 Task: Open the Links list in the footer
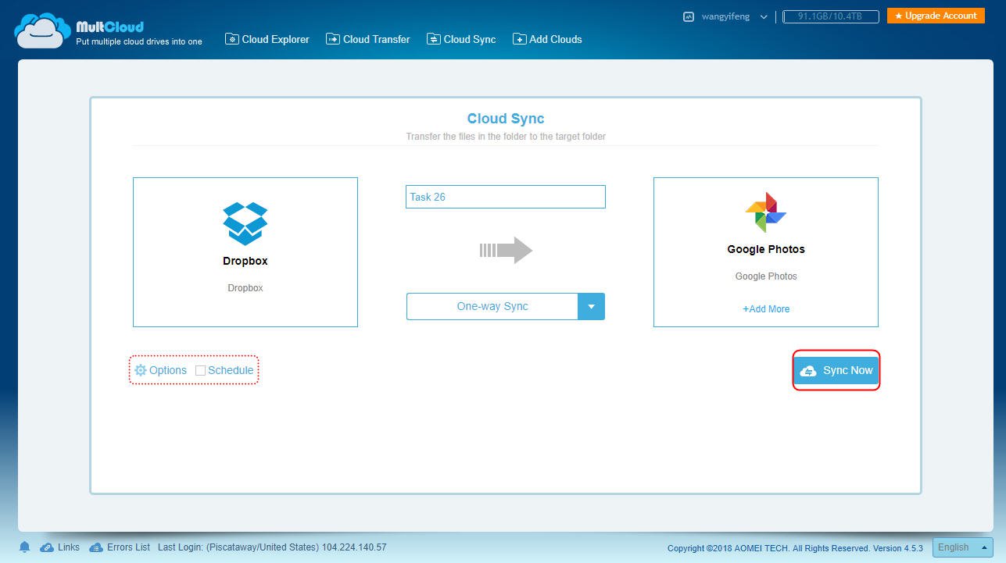60,547
